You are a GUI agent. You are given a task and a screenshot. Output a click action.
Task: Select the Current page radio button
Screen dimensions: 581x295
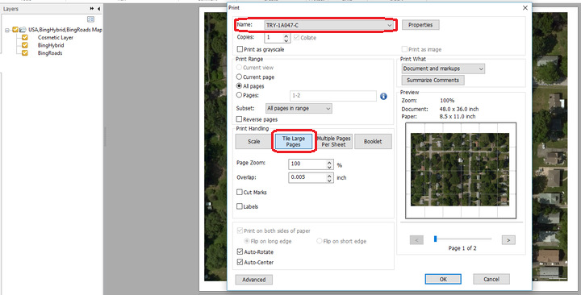click(x=239, y=77)
